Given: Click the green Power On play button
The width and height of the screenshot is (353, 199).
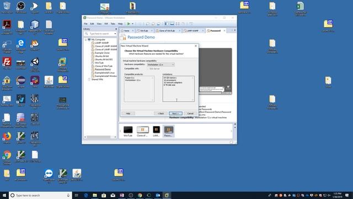Looking at the screenshot, I should point(129,24).
